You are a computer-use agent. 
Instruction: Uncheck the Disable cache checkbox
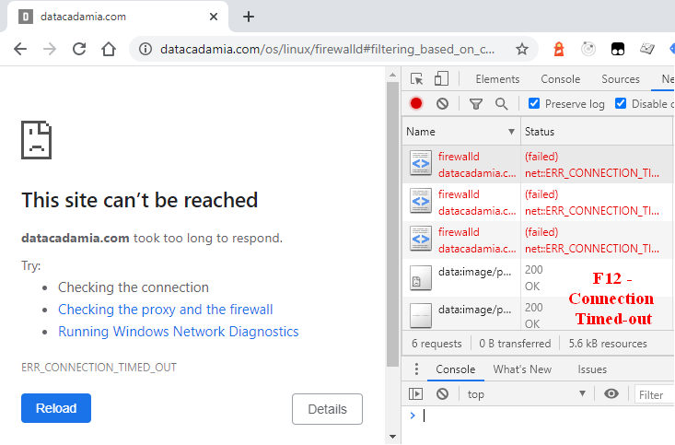click(621, 103)
